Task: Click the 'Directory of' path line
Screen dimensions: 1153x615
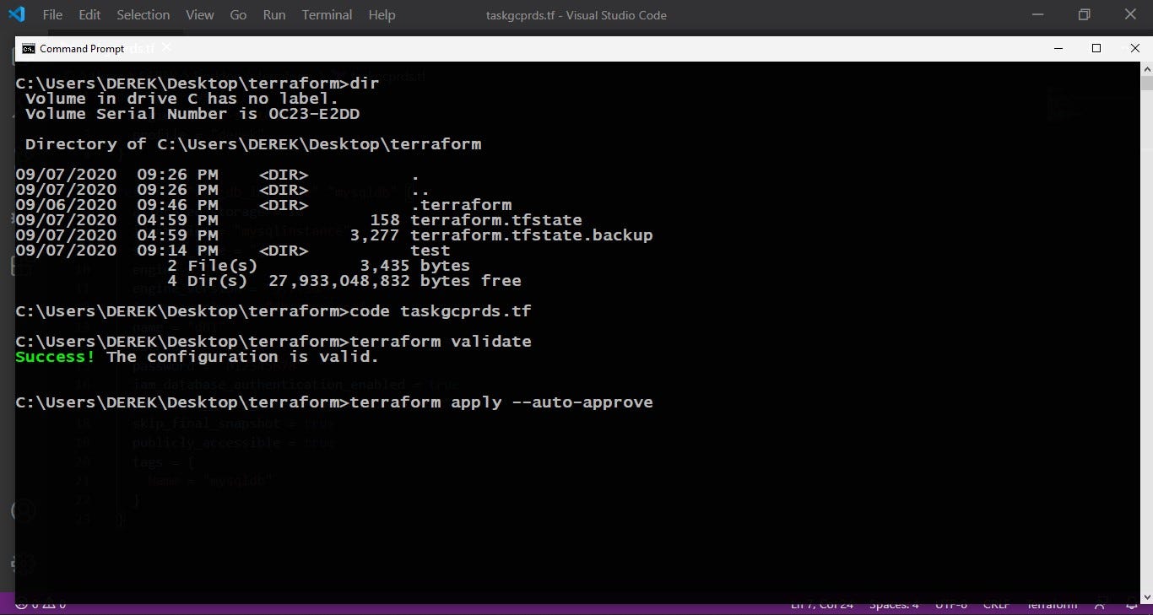Action: tap(253, 144)
